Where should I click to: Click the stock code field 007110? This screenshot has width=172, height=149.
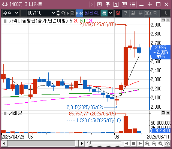39,13
